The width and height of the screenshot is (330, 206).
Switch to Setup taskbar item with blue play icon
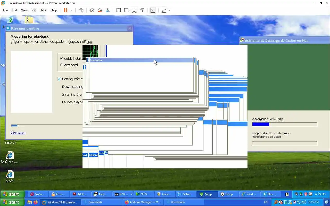pos(186,194)
